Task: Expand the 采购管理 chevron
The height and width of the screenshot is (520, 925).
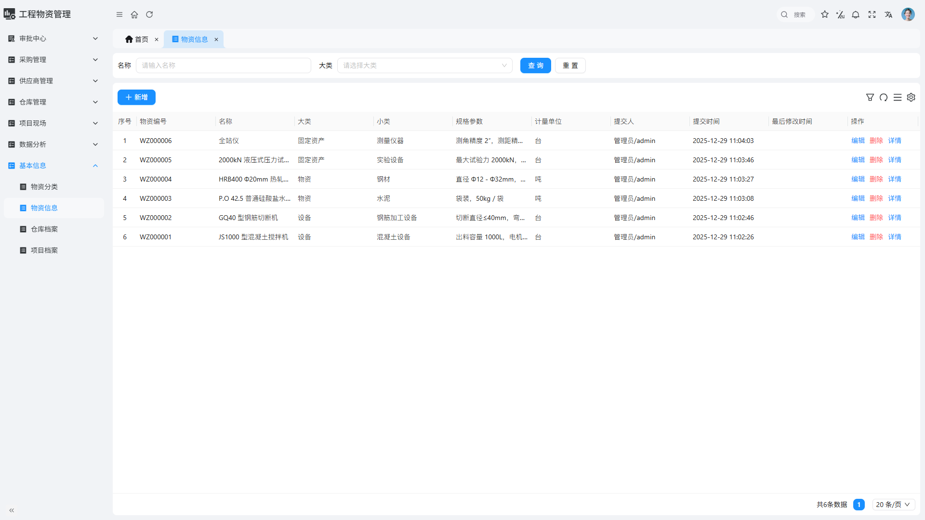Action: (x=95, y=60)
